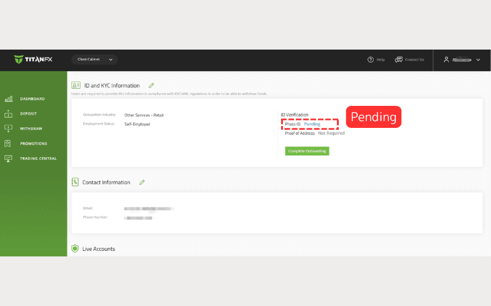Screen dimensions: 491x306
Task: Select the Self-Employed value
Action: 137,124
